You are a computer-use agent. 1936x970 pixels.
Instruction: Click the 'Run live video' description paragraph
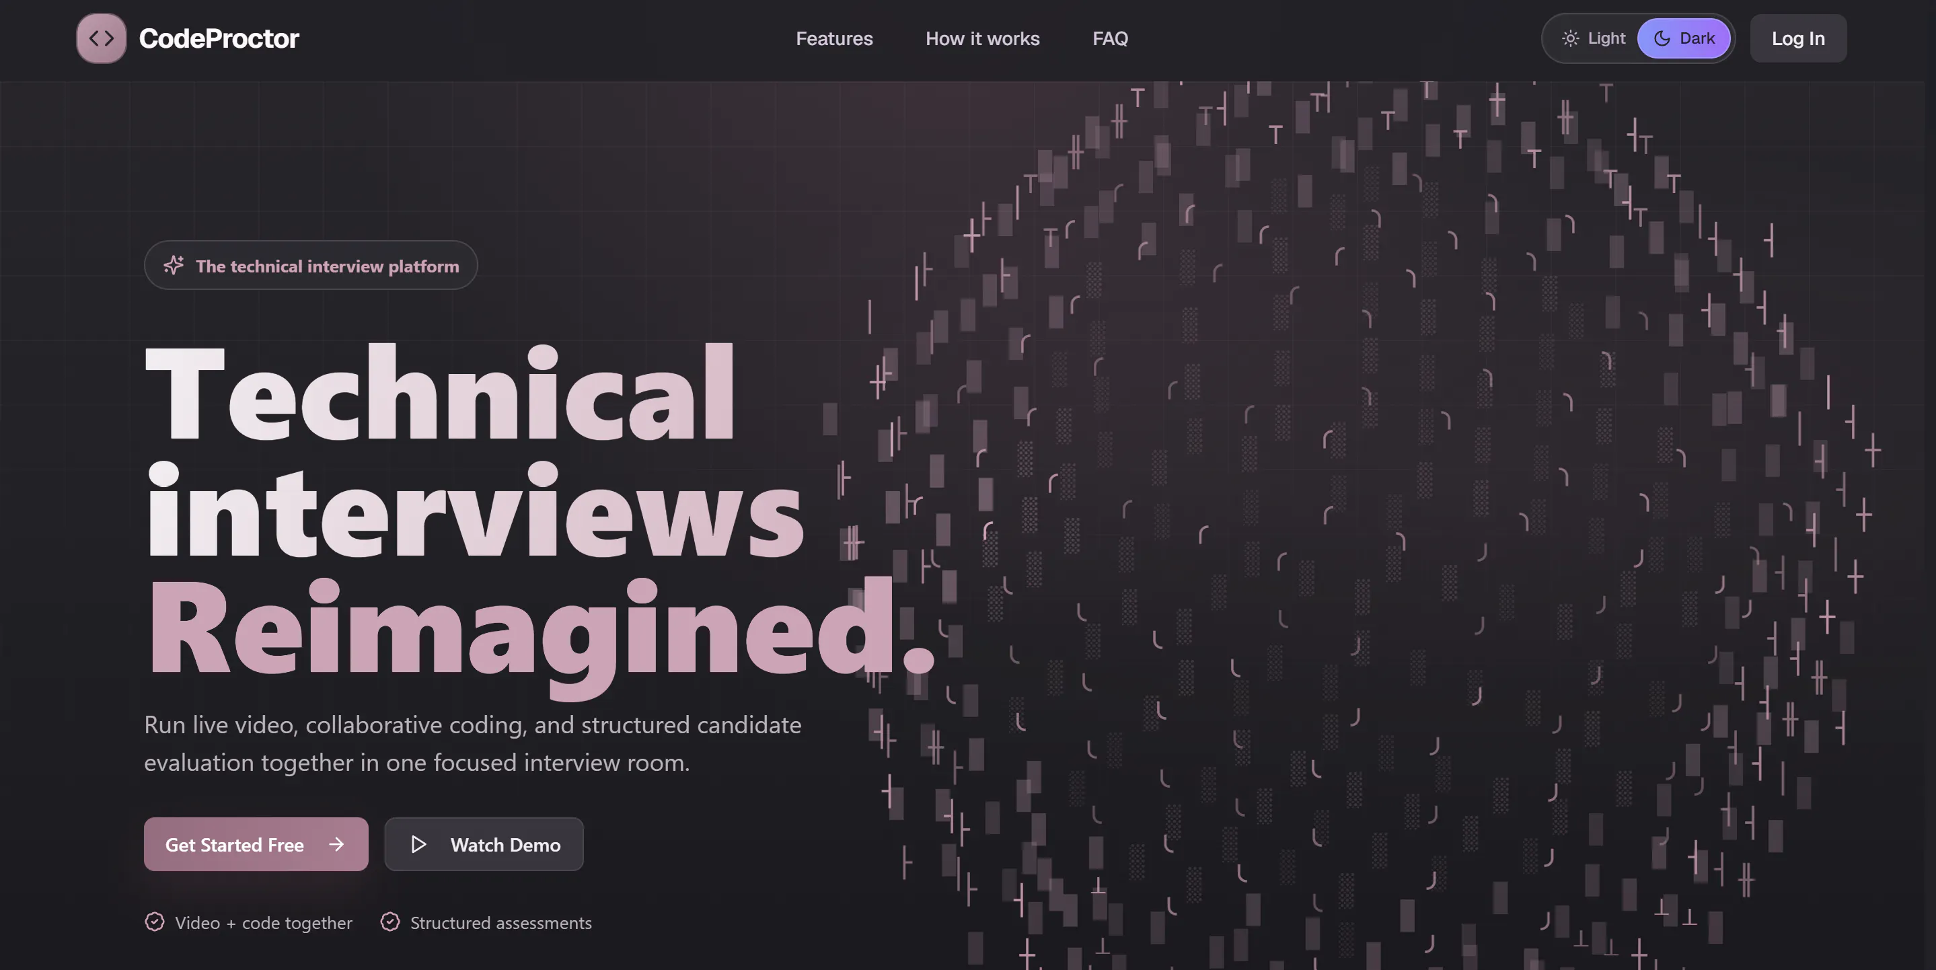coord(473,743)
